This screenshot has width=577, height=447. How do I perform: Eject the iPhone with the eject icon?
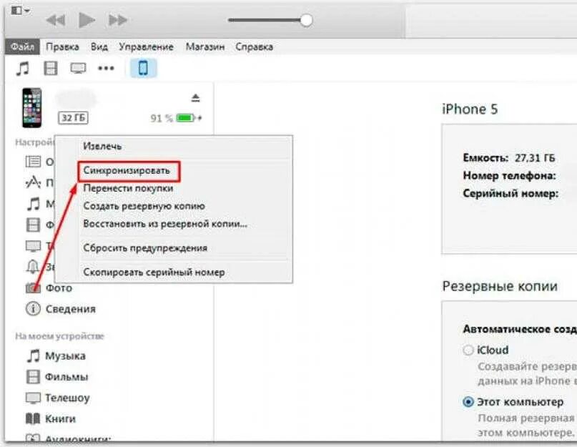196,98
